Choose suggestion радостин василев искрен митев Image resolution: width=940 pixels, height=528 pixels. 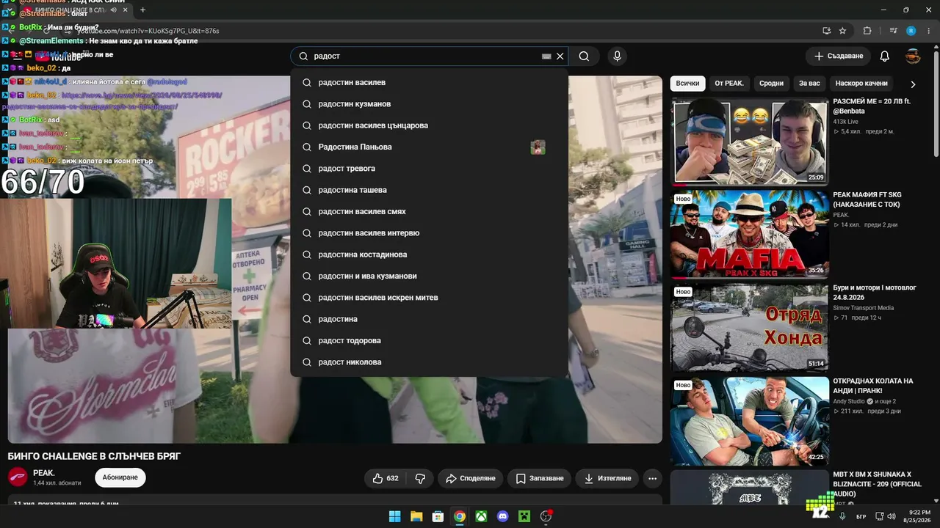coord(430,298)
